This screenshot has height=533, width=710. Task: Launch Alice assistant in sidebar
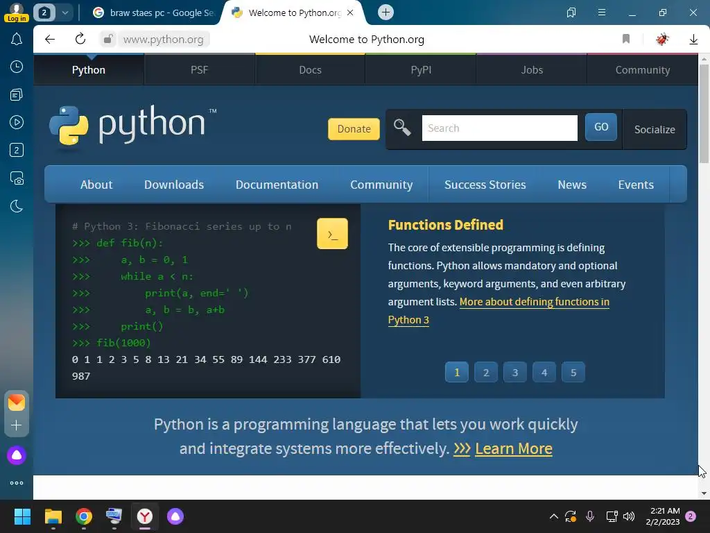[x=17, y=455]
